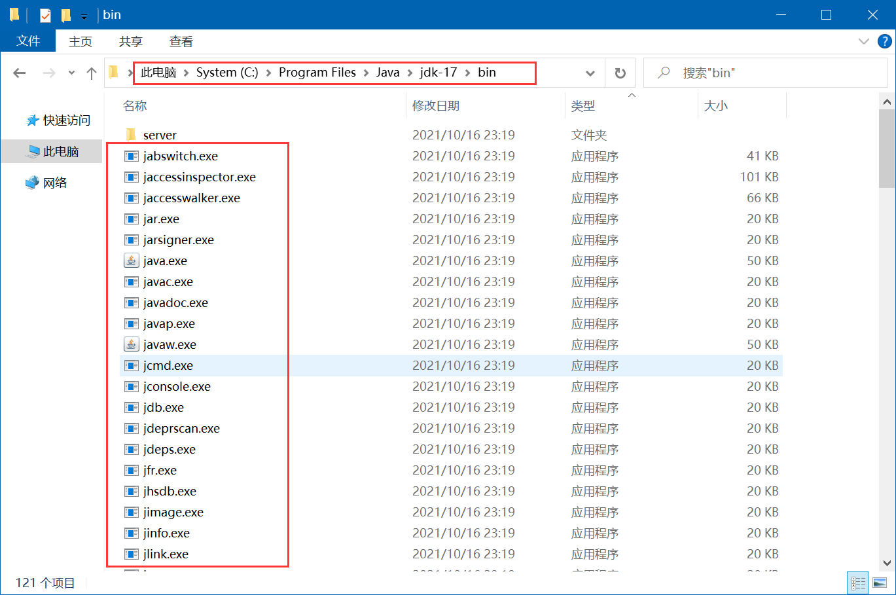Click the jabswitch.exe file icon
Image resolution: width=896 pixels, height=595 pixels.
pos(132,156)
